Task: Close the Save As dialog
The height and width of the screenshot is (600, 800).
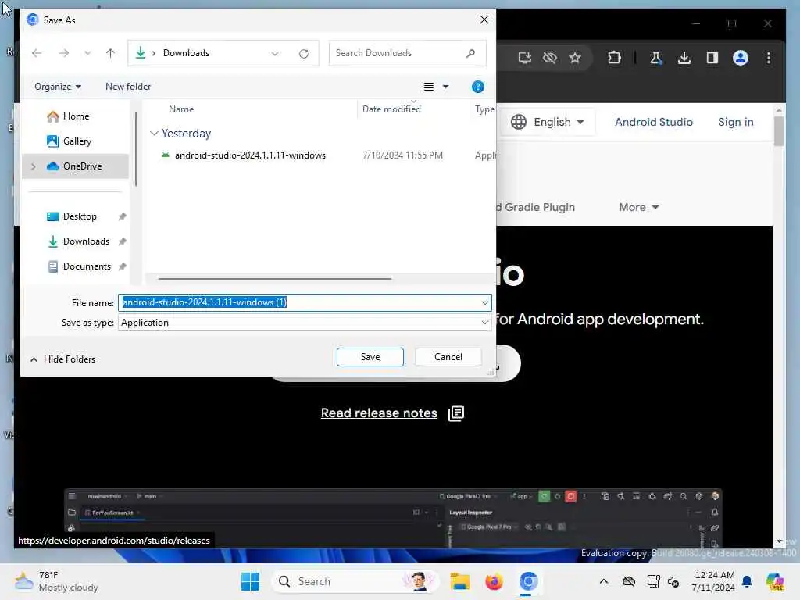Action: (484, 20)
